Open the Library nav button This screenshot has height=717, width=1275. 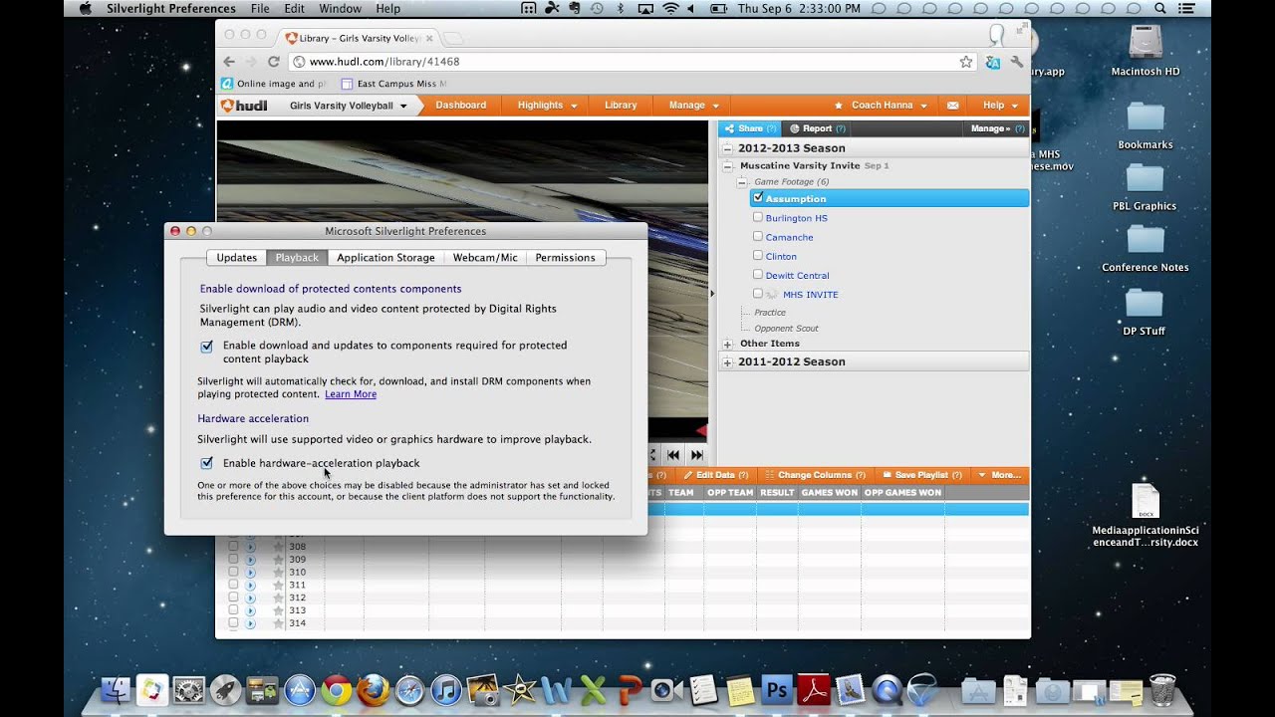pyautogui.click(x=621, y=106)
